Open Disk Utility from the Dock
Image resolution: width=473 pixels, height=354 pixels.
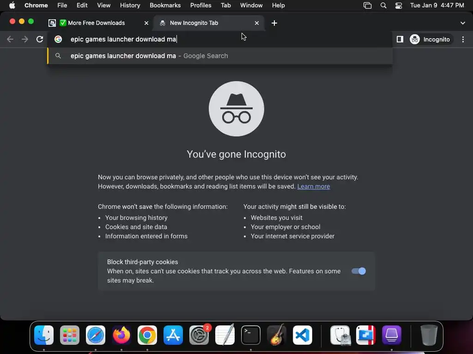[x=340, y=335]
